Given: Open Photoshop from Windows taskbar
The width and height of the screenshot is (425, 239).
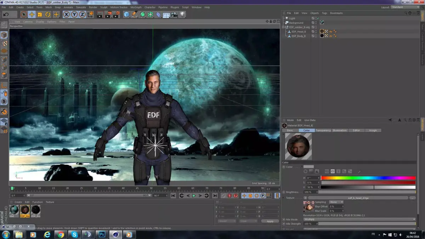Looking at the screenshot, I should (x=102, y=234).
